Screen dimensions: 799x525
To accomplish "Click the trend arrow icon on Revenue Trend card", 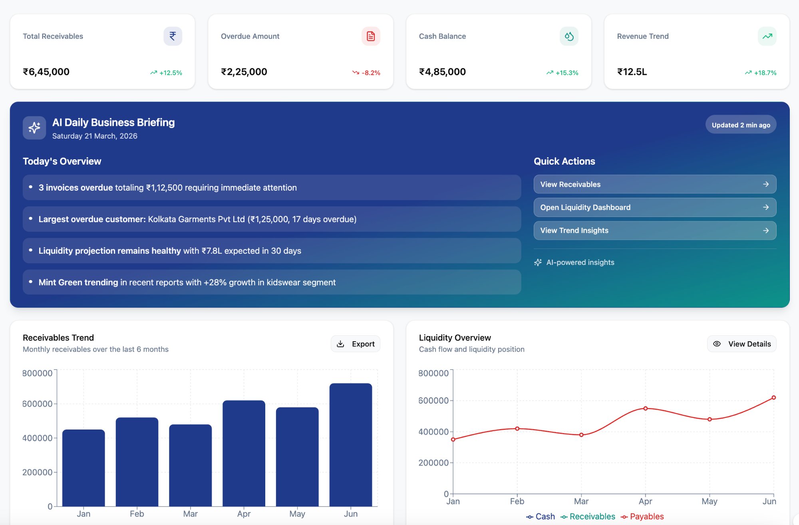I will coord(767,36).
